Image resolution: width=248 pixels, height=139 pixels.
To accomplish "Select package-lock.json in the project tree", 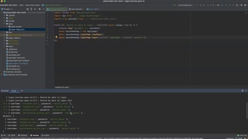I will coord(17,58).
